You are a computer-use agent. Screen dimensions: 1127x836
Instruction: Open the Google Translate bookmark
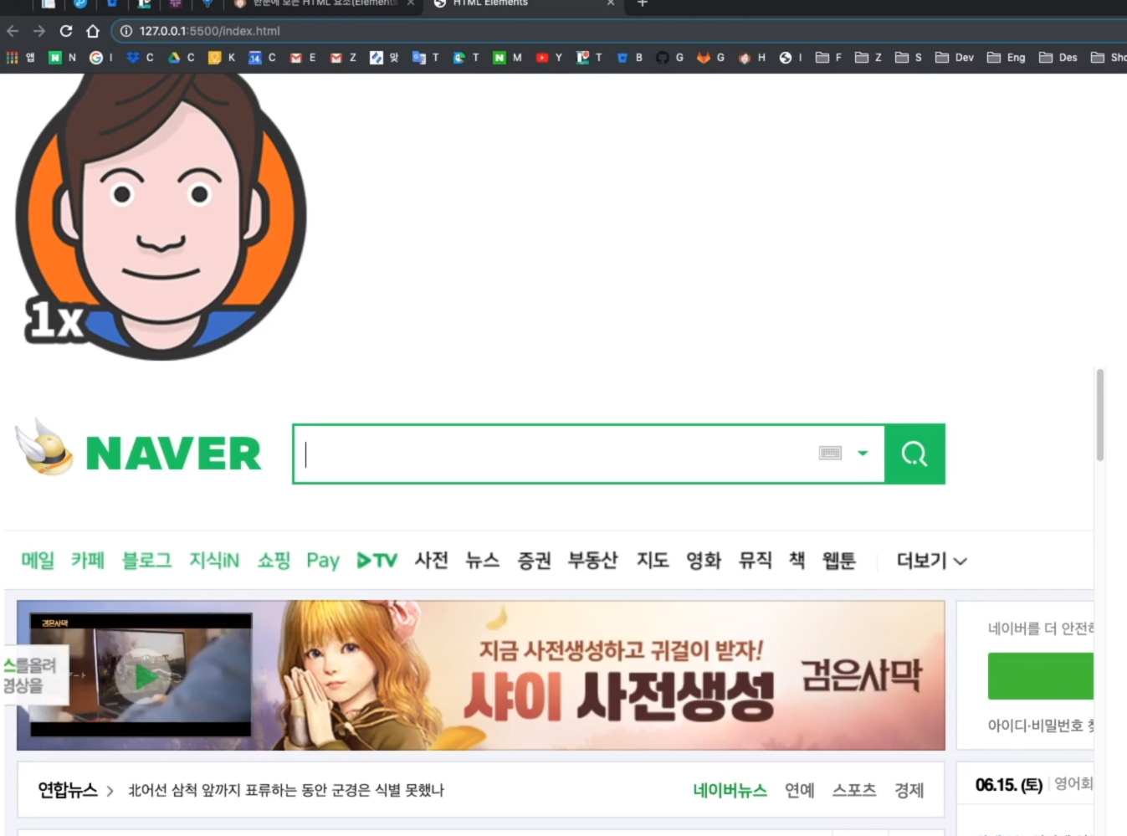click(425, 58)
